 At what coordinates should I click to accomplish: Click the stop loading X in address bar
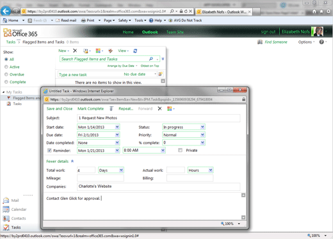click(191, 12)
